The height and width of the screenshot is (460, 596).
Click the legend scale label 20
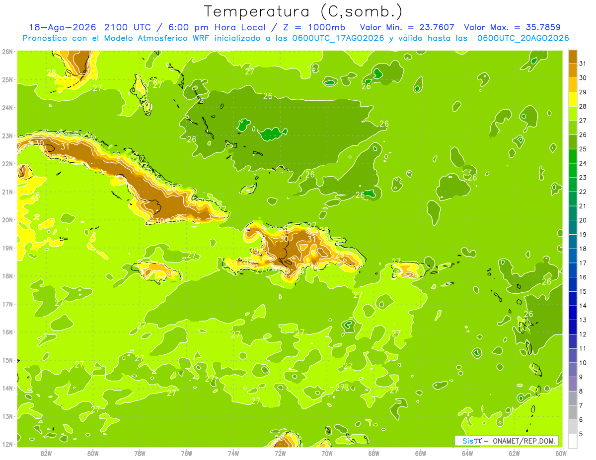coord(583,220)
